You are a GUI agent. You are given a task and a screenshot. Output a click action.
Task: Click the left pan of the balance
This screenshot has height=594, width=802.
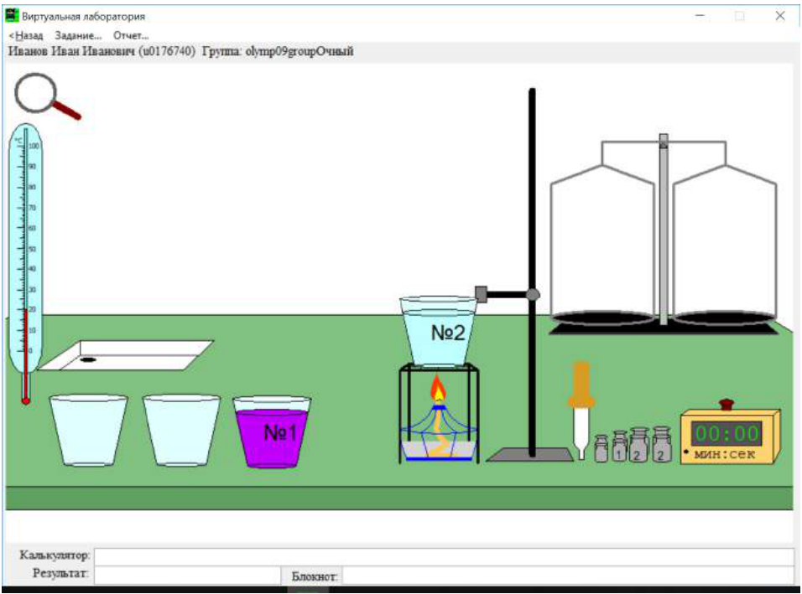[x=602, y=318]
